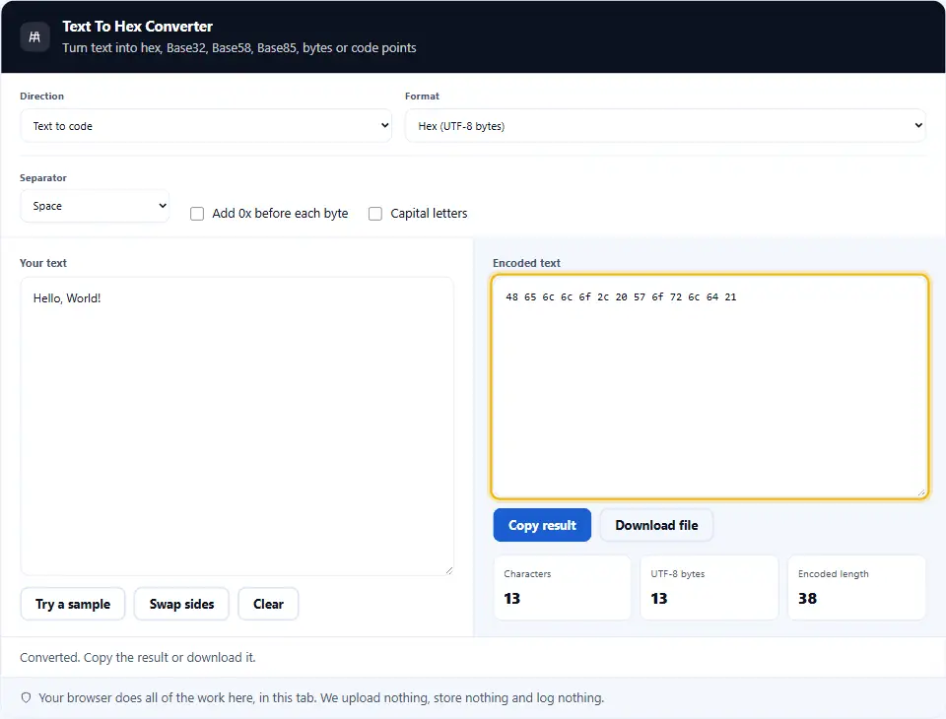
Task: Expand the Separator dropdown
Action: [95, 206]
